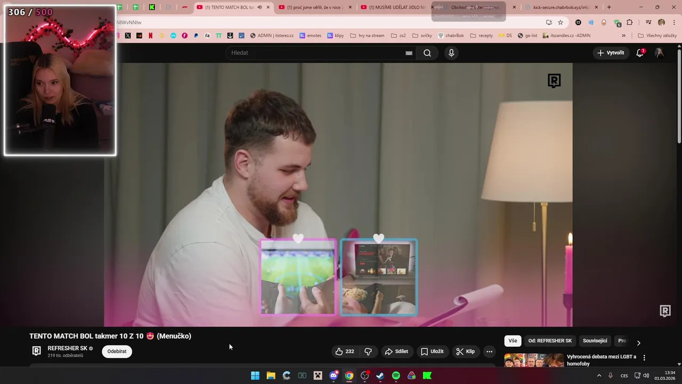Viewport: 682px width, 384px height.
Task: Like the video with 232 likes
Action: 344,351
